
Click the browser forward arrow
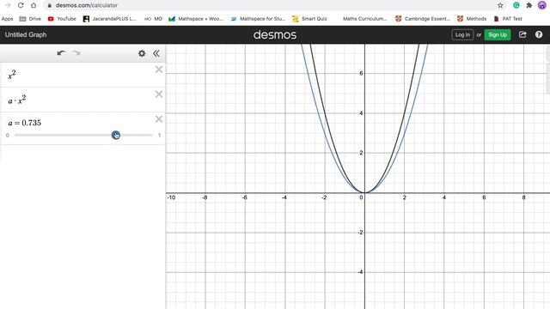tap(8, 5)
